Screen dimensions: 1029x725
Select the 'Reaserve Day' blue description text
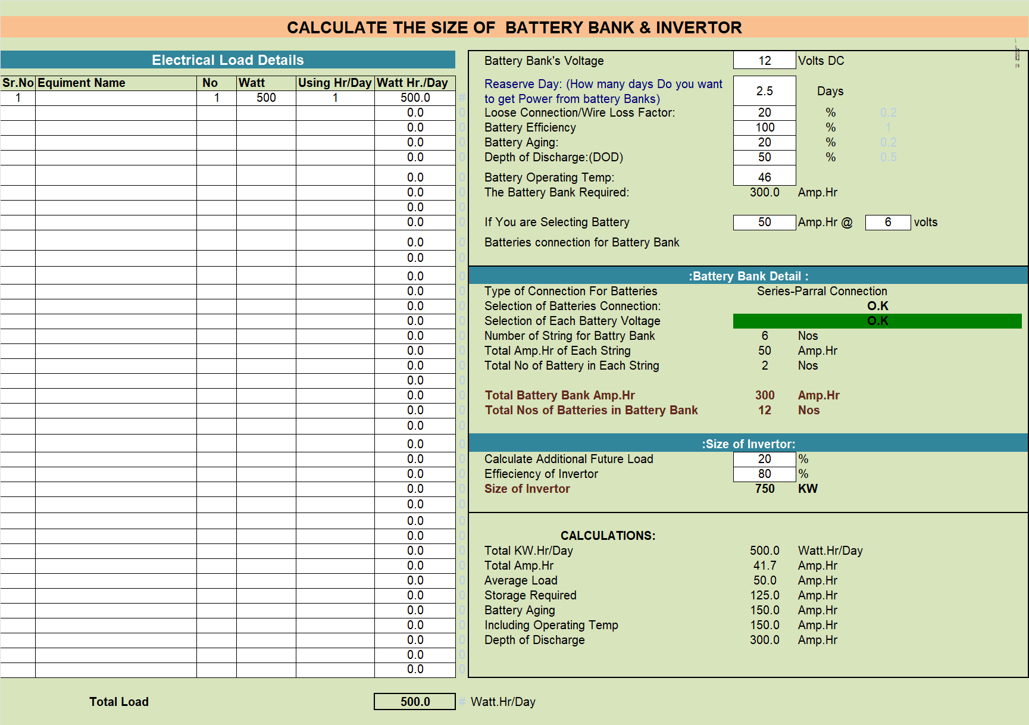(603, 92)
